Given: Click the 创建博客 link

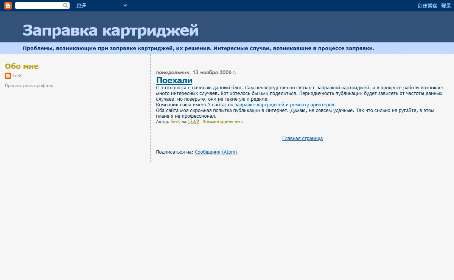Looking at the screenshot, I should 428,6.
